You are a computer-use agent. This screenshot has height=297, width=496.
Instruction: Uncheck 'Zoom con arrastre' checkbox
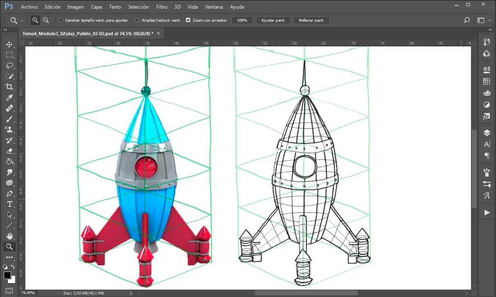[188, 20]
